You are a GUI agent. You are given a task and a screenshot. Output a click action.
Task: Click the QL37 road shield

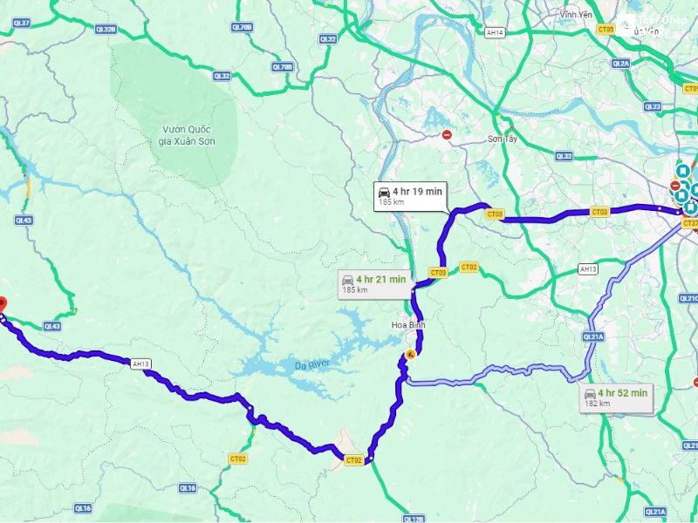(21, 24)
